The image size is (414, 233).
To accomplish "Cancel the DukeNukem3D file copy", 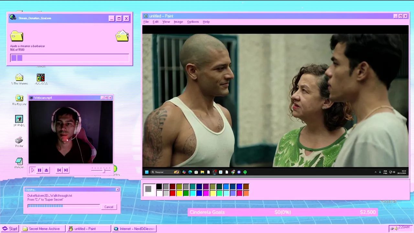I will tap(109, 207).
